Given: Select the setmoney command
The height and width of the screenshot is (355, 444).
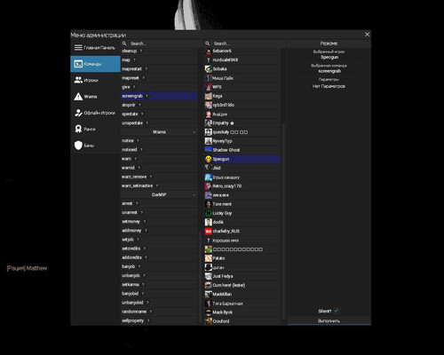Looking at the screenshot, I should [x=159, y=221].
